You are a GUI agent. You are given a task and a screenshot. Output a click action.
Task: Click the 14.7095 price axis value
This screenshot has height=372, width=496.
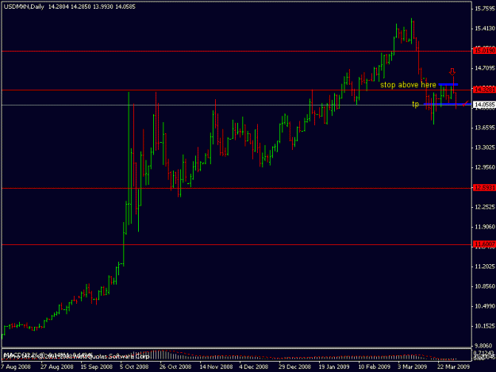[485, 68]
